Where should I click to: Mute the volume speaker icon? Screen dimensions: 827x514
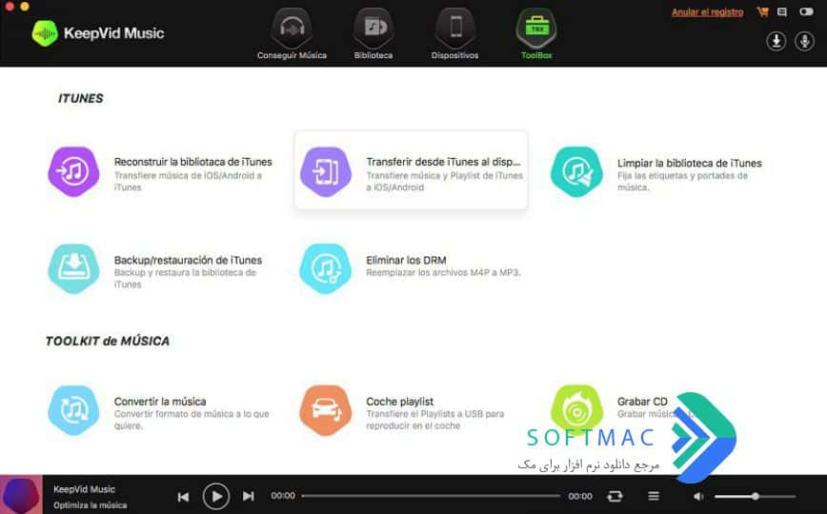coord(698,496)
